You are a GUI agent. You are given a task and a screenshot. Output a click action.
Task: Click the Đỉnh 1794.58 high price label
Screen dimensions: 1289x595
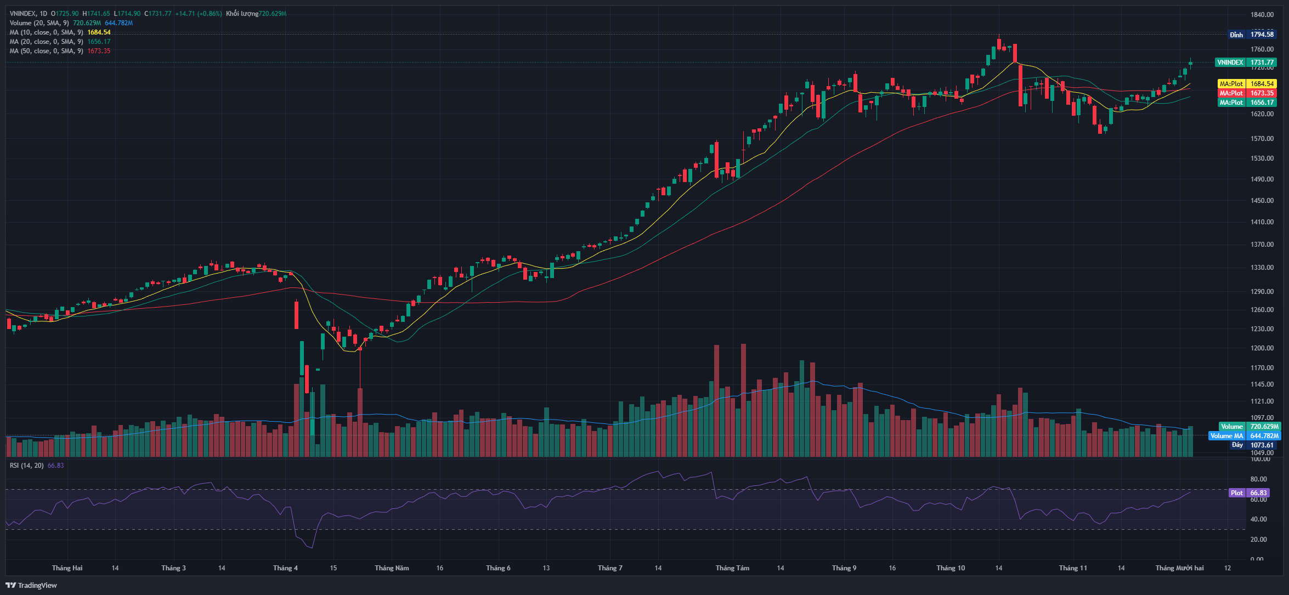1251,35
